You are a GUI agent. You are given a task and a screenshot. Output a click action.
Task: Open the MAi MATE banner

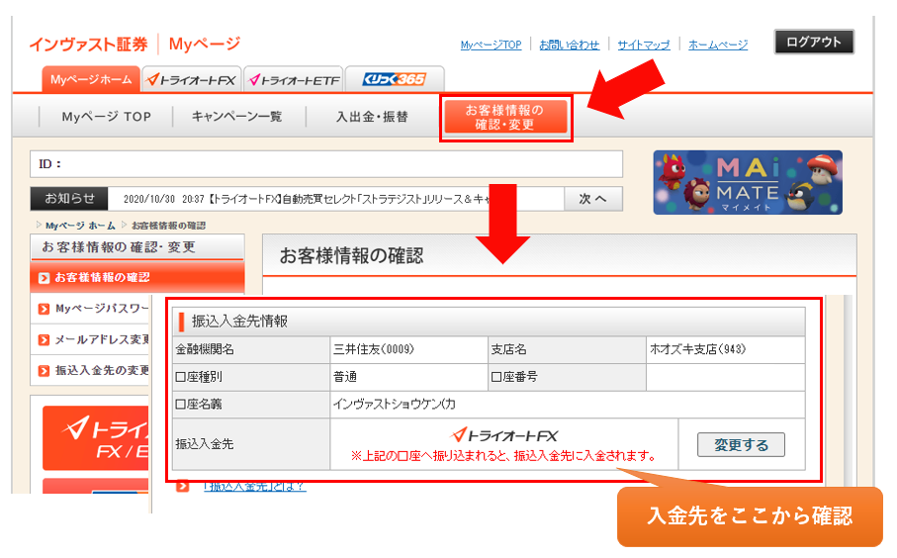coord(748,183)
